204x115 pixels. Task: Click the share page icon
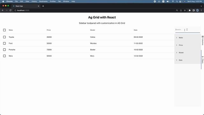[x=181, y=10]
